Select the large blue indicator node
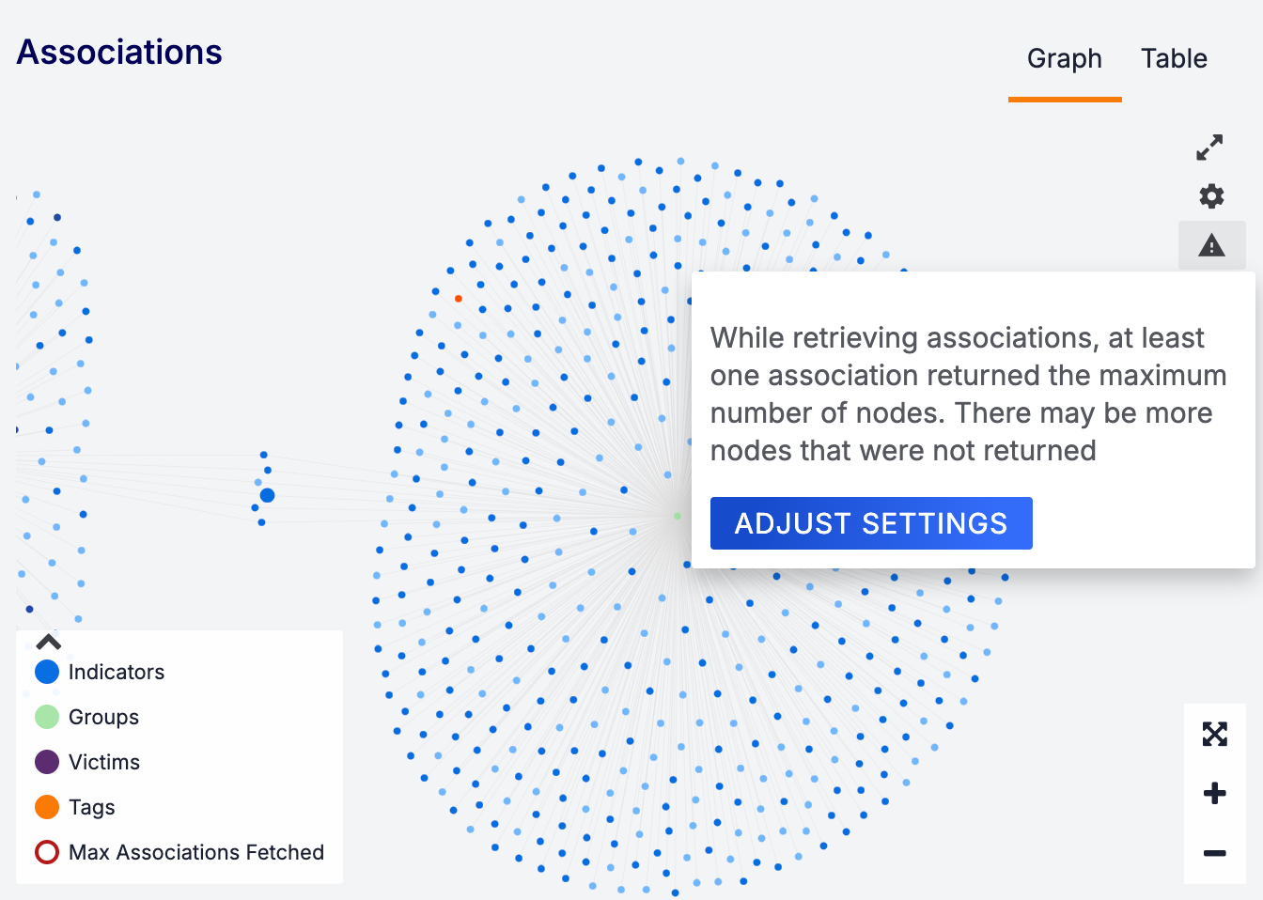Viewport: 1263px width, 900px height. click(267, 494)
